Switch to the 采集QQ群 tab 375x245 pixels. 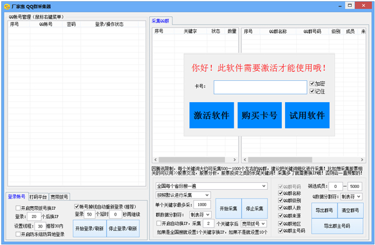click(161, 21)
